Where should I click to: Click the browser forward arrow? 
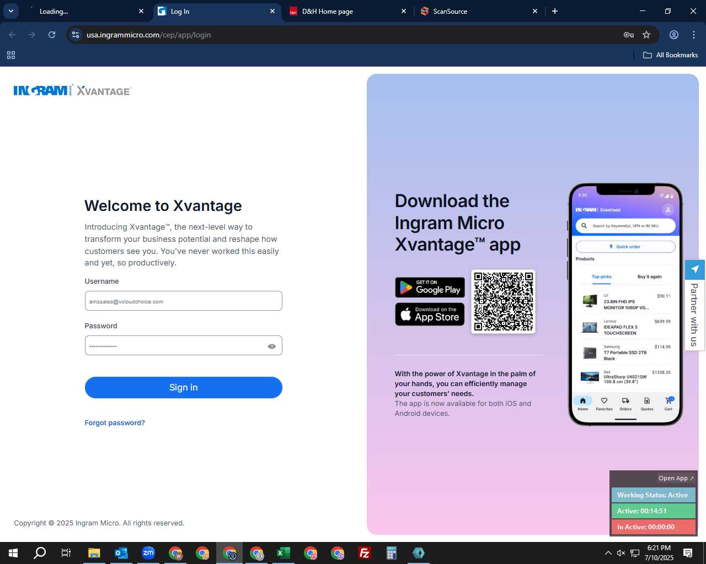coord(32,35)
